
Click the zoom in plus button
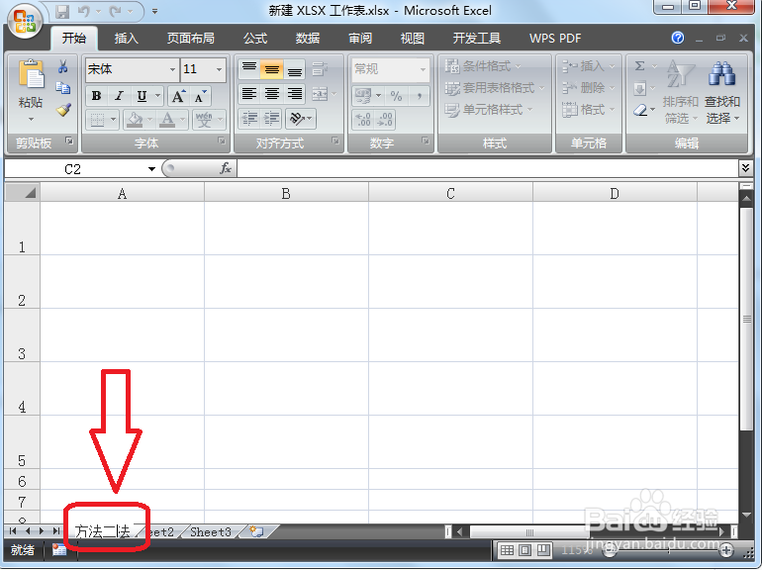point(726,550)
